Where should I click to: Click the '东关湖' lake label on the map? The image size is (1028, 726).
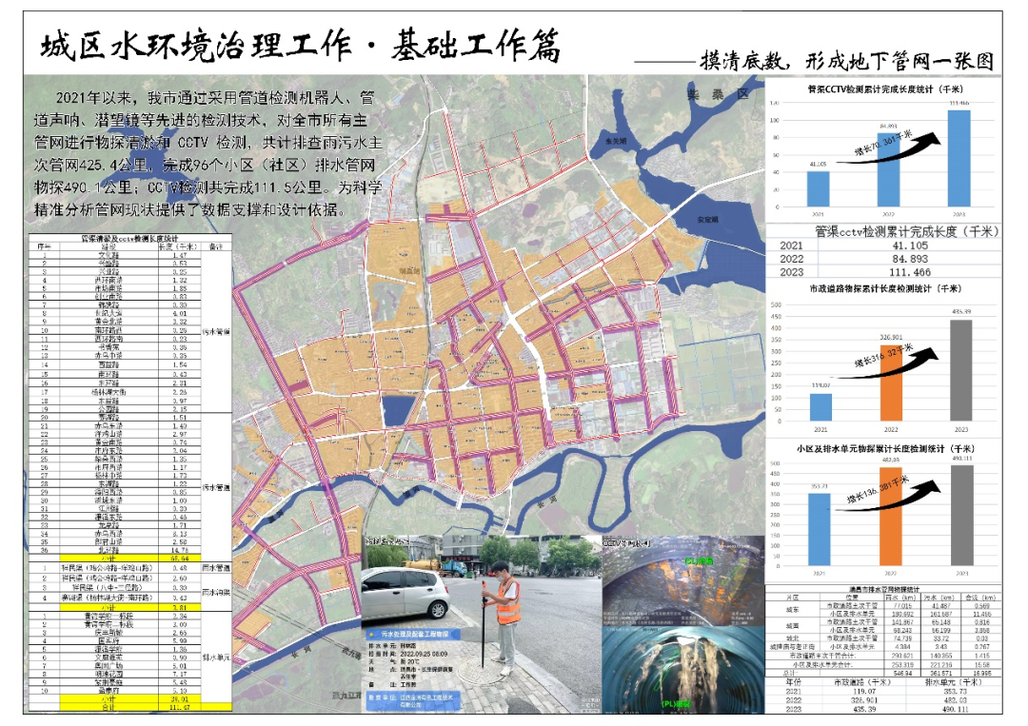click(x=616, y=141)
